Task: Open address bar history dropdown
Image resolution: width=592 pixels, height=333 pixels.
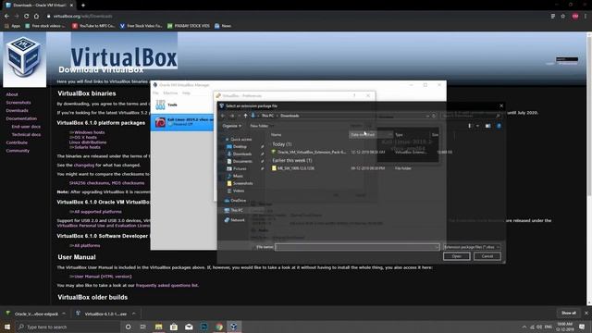Action: tap(427, 116)
